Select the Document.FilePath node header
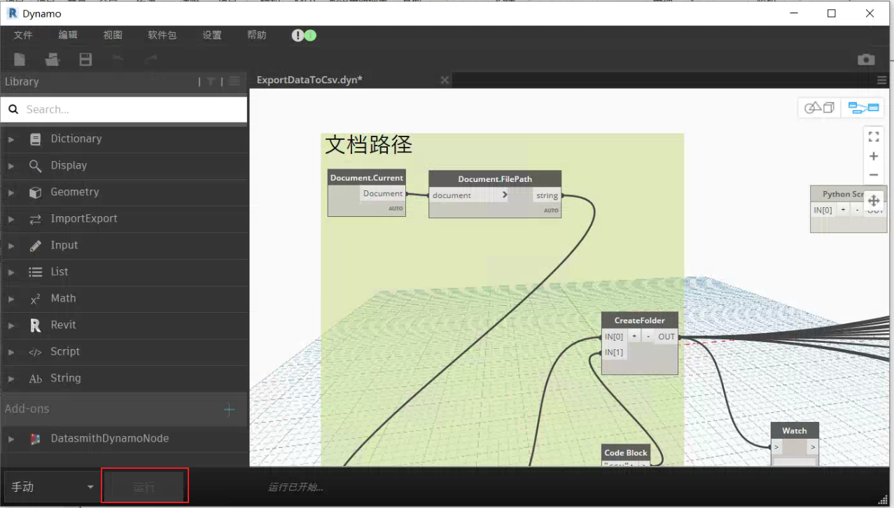The image size is (894, 508). (495, 179)
